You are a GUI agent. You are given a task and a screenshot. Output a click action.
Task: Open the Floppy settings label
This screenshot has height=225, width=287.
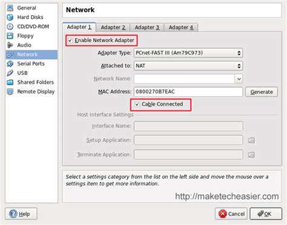pos(25,36)
